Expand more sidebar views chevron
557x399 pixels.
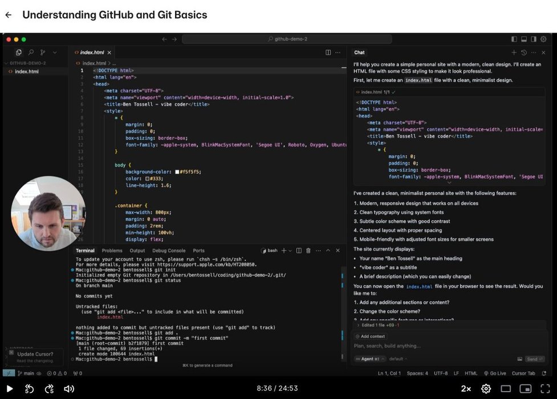55,52
